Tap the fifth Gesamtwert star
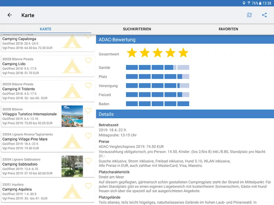This screenshot has height=205, width=274. point(183,53)
